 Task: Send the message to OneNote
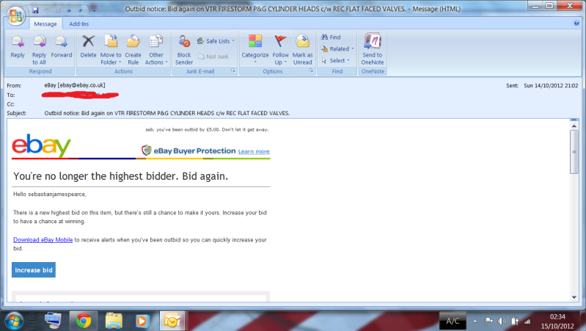(x=373, y=49)
